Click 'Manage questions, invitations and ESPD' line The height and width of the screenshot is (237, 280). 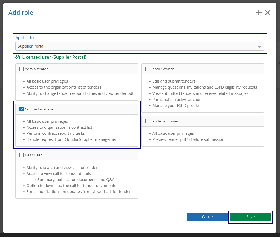point(205,87)
